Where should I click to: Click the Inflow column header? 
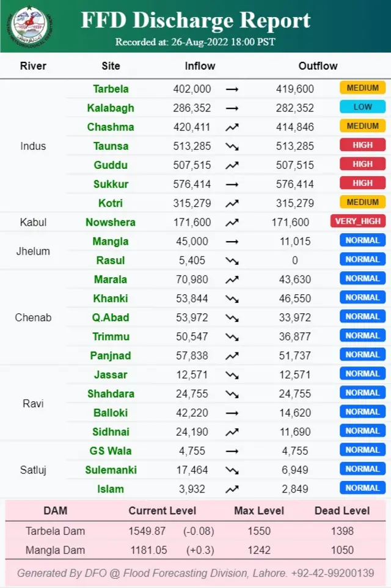(x=200, y=66)
